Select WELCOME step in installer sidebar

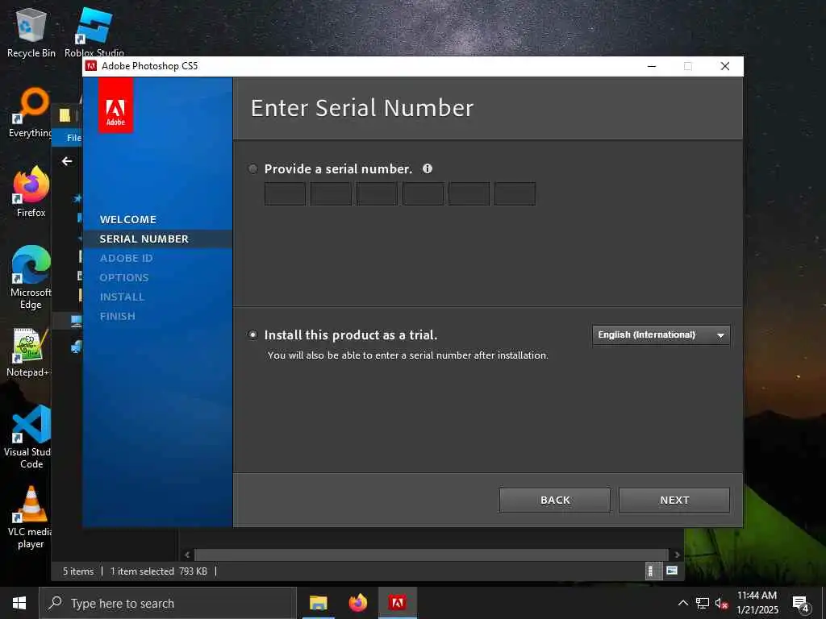coord(128,219)
